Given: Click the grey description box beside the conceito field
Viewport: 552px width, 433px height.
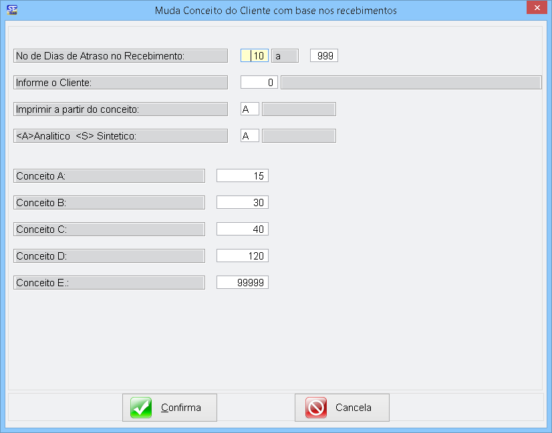Looking at the screenshot, I should point(299,109).
